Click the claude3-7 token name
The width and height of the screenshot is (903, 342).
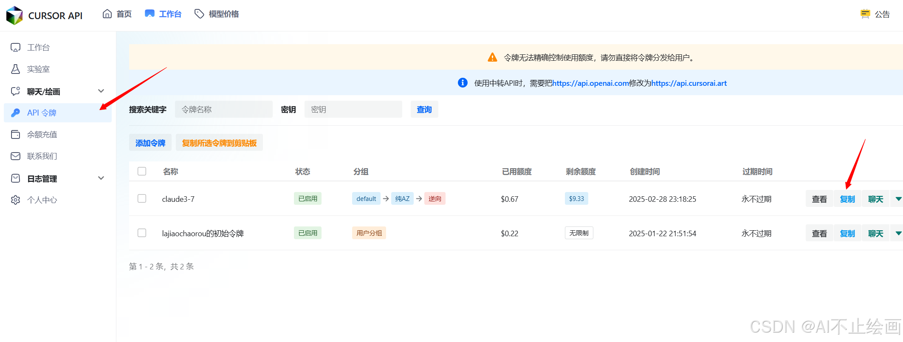[178, 199]
